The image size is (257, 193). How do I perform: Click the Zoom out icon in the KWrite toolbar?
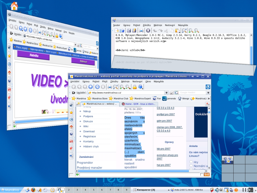196,31
